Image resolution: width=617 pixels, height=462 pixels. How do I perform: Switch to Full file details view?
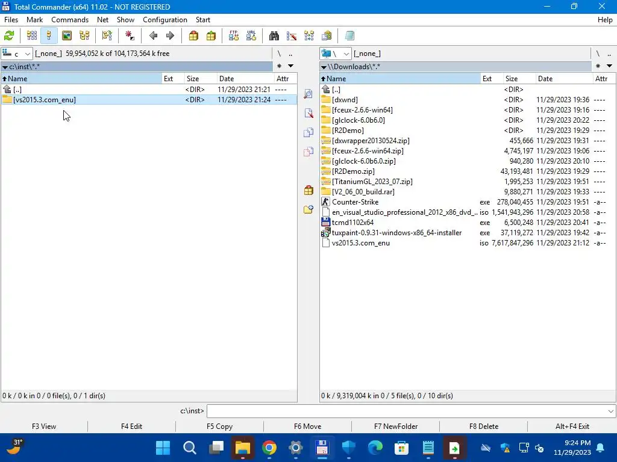(x=49, y=35)
